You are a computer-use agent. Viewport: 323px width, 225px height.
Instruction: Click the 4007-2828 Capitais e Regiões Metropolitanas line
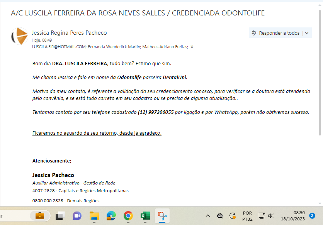coord(80,191)
